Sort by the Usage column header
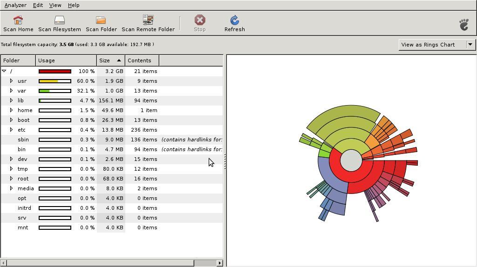The width and height of the screenshot is (477, 267). pyautogui.click(x=66, y=60)
